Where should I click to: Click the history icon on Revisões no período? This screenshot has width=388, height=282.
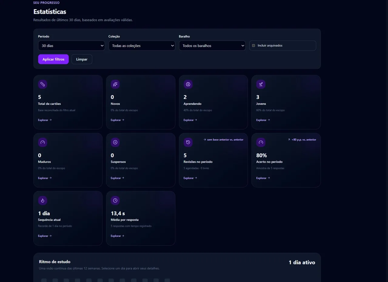pyautogui.click(x=188, y=142)
